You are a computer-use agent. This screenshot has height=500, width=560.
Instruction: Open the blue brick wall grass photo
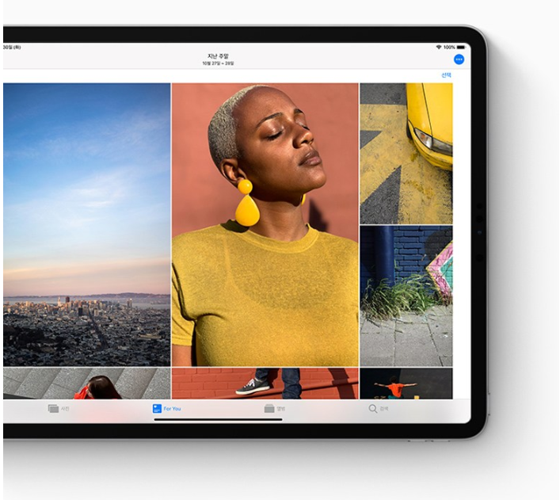tap(406, 296)
